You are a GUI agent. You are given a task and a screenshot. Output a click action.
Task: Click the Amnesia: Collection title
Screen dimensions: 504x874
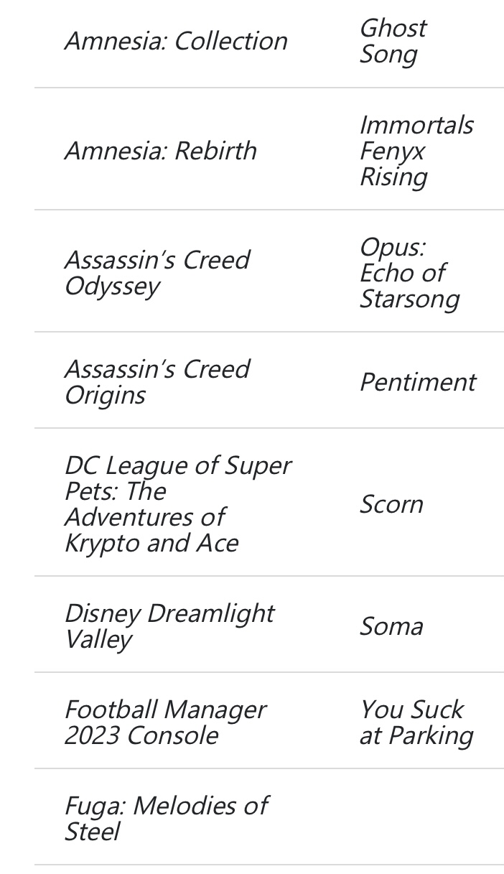(176, 41)
